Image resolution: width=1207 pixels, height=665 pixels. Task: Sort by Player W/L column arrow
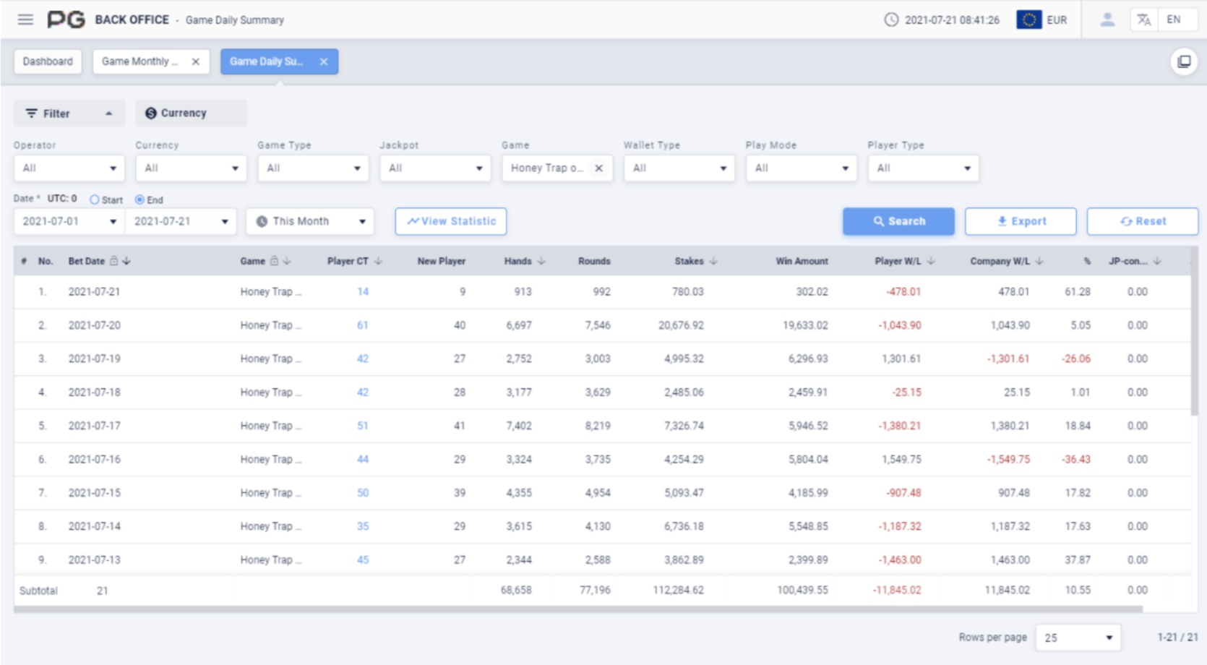931,261
